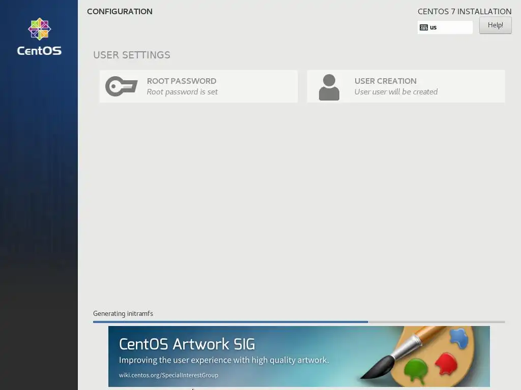Open the USER CREATION settings
521x390 pixels.
(406, 86)
